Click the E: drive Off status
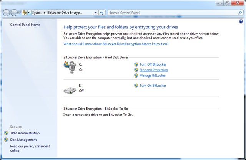The image size is (246, 160). click(x=81, y=91)
